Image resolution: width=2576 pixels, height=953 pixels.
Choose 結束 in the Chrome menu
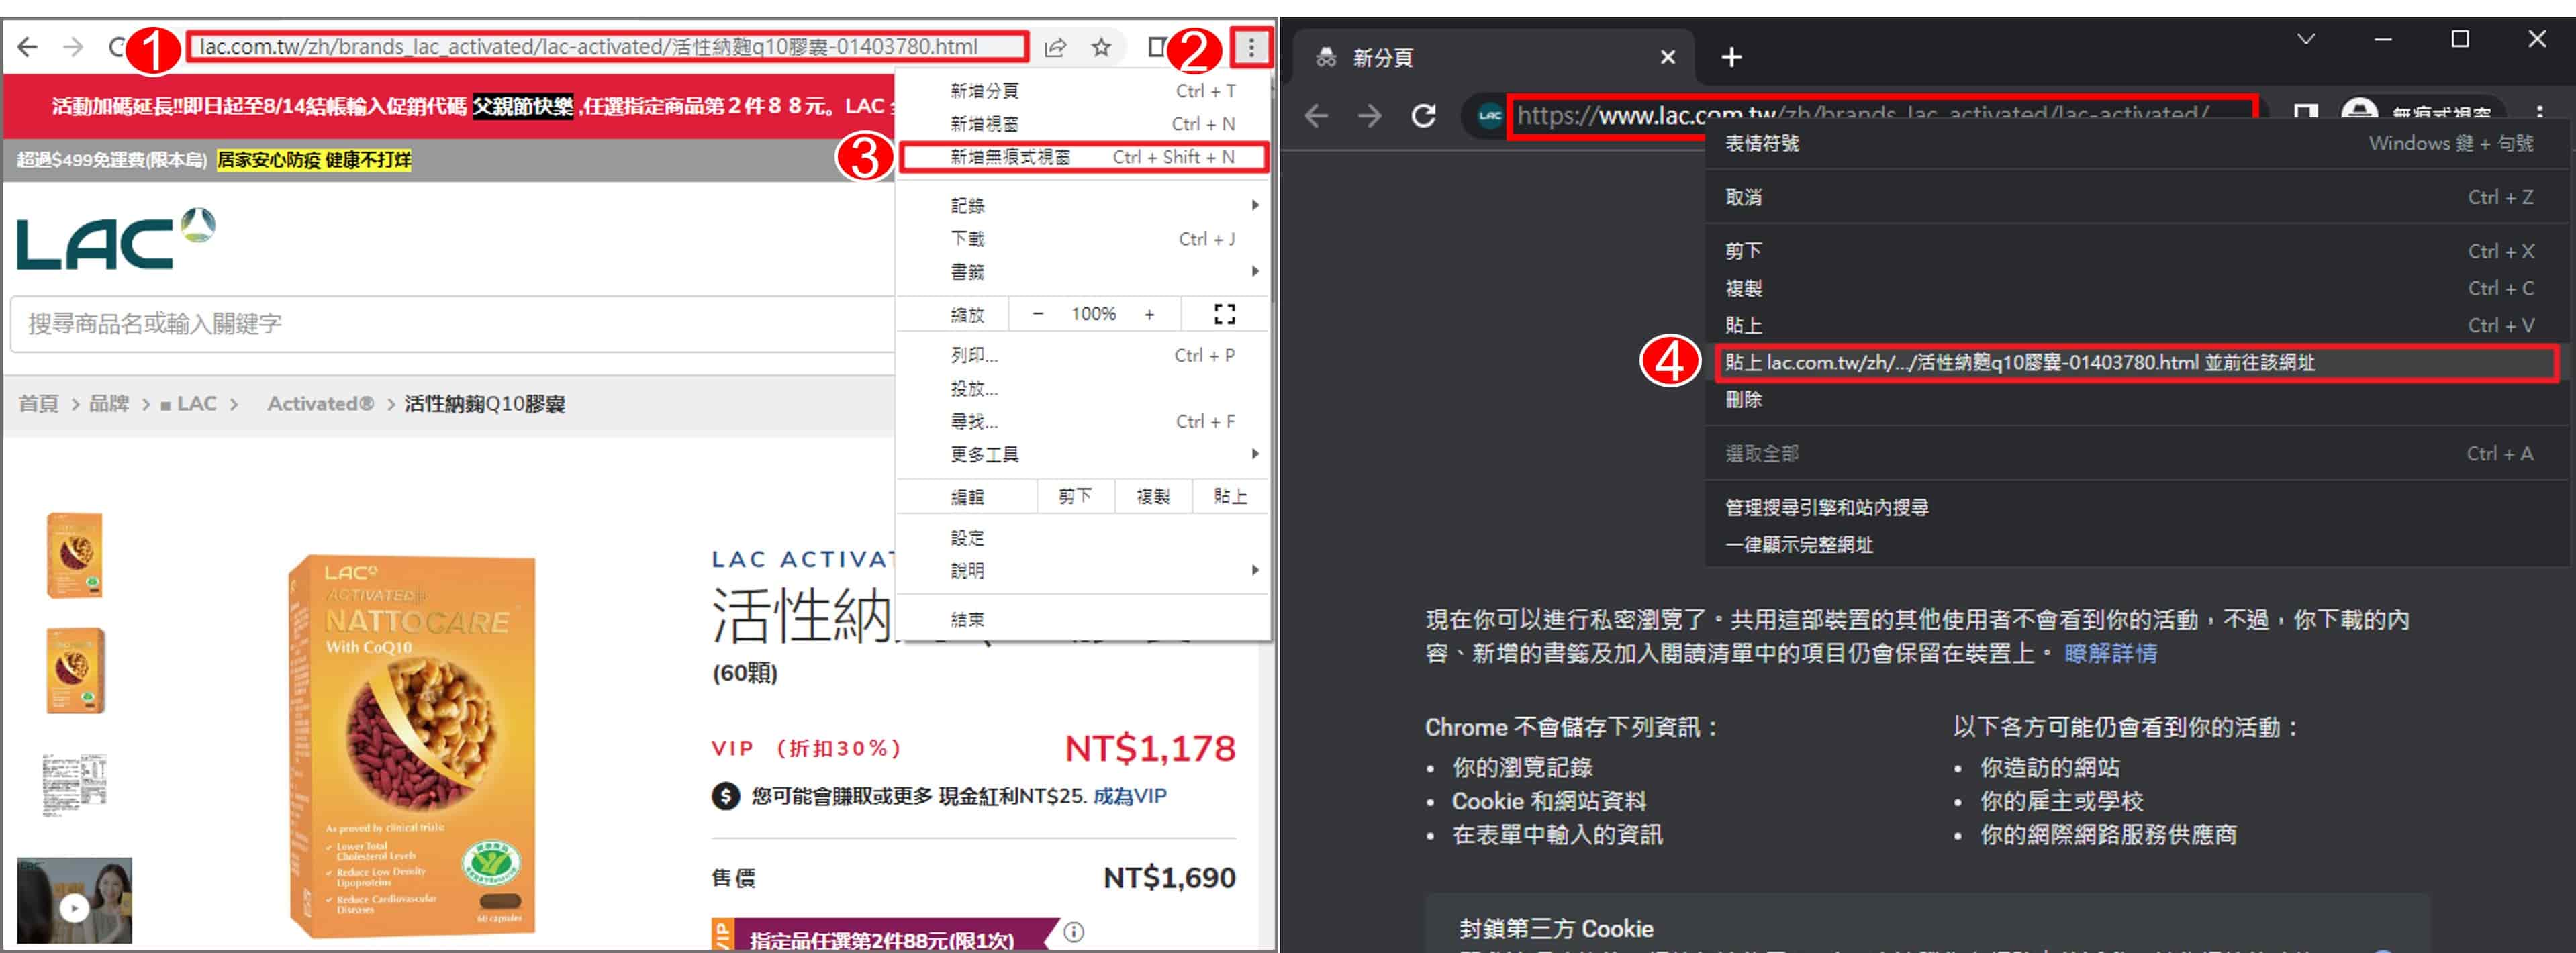click(x=1083, y=619)
